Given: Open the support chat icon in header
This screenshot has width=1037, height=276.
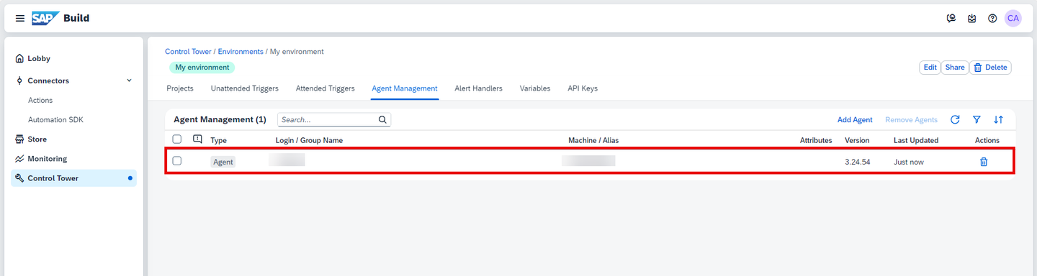Looking at the screenshot, I should pyautogui.click(x=951, y=19).
